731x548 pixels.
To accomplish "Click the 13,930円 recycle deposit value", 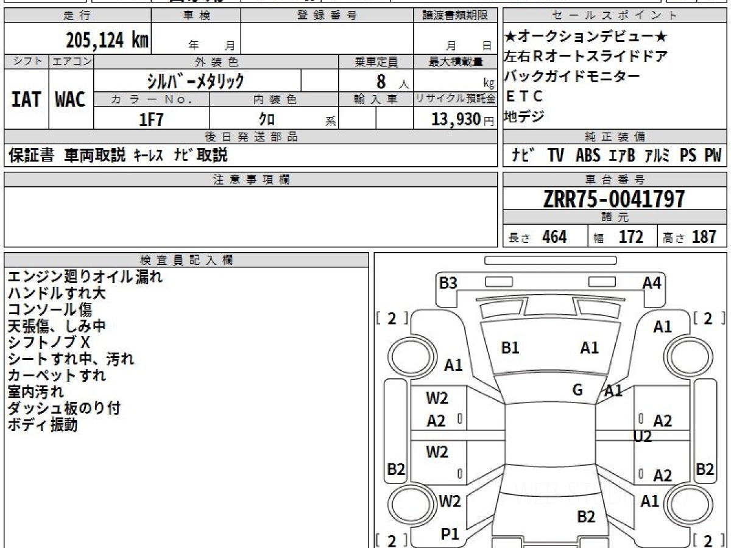I will coord(463,119).
